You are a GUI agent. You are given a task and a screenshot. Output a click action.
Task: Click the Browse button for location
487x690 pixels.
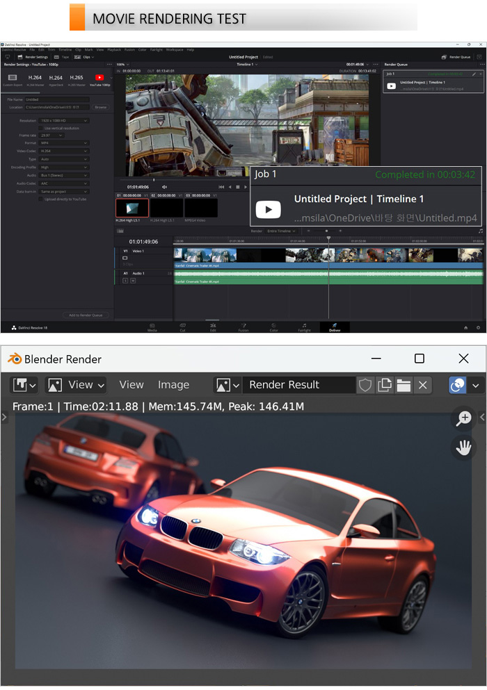pyautogui.click(x=101, y=108)
